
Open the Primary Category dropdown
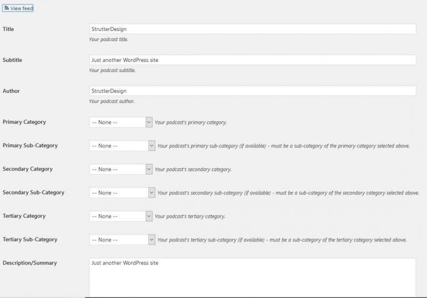[121, 122]
